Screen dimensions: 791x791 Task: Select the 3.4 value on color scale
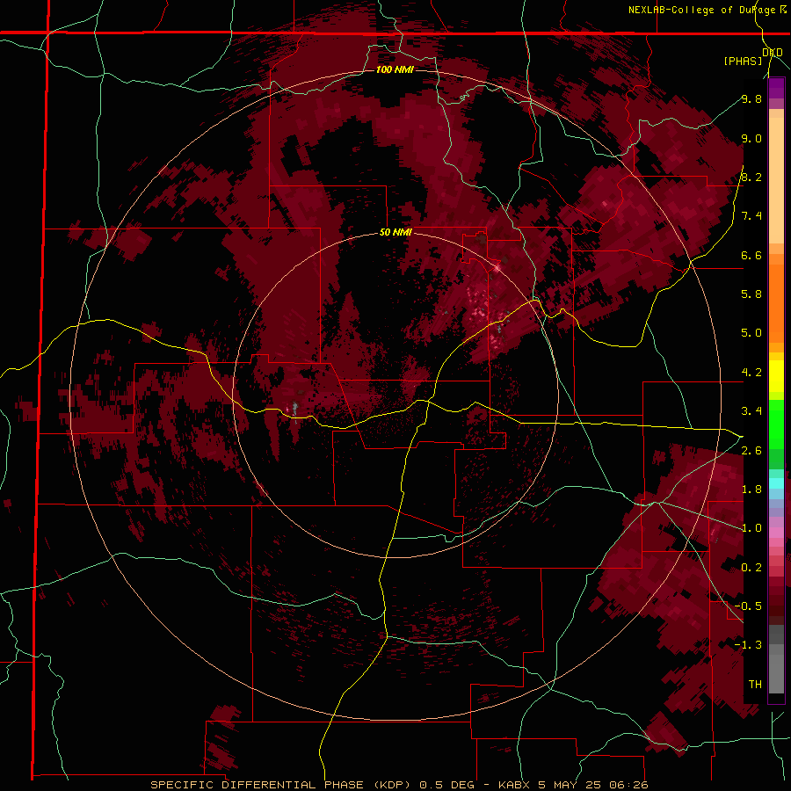tap(751, 411)
